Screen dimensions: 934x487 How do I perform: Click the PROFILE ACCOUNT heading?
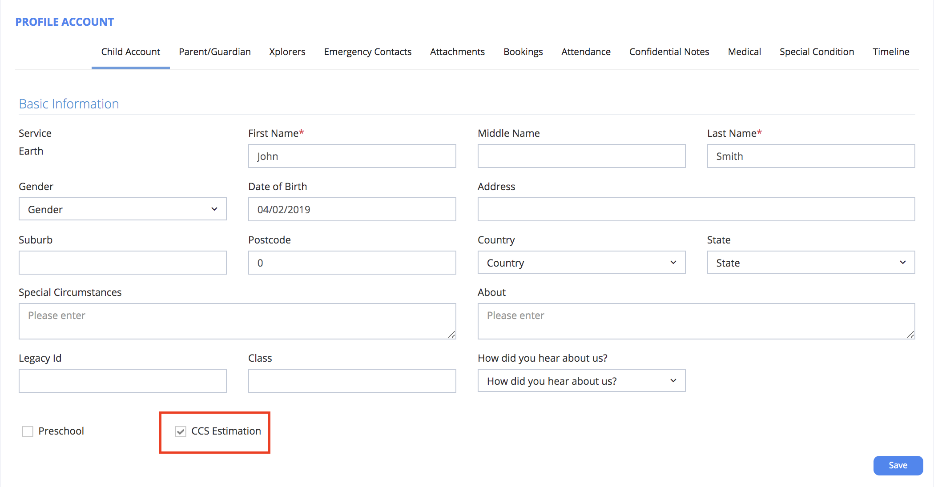pos(64,22)
